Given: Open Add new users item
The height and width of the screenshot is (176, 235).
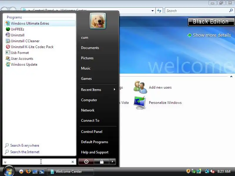Looking at the screenshot, I should pos(152,87).
